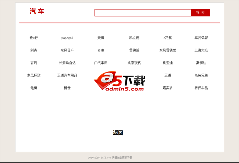Open the 壳牌 brand link
This screenshot has width=239, height=163.
(x=101, y=38)
